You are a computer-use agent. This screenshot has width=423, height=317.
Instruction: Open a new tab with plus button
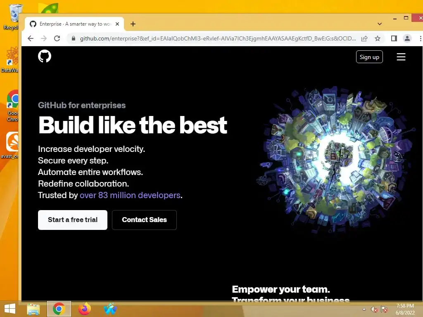(x=133, y=24)
